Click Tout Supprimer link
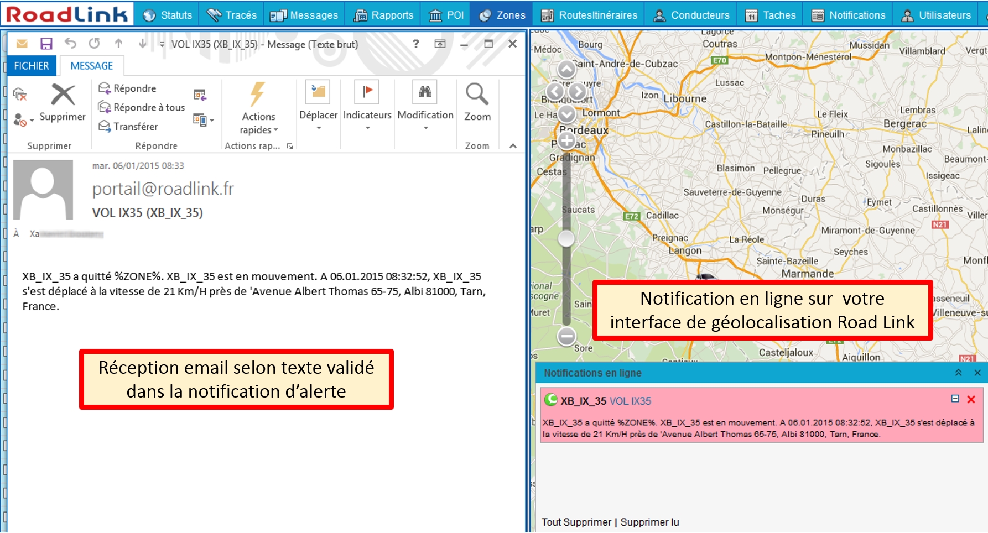Image resolution: width=988 pixels, height=533 pixels. (576, 522)
